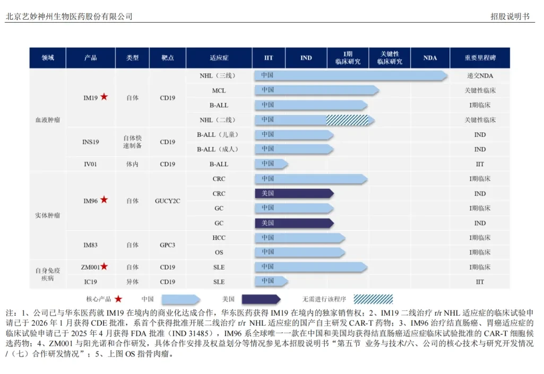The width and height of the screenshot is (544, 374).
Task: Click the 招股说明书 header text
Action: 510,16
